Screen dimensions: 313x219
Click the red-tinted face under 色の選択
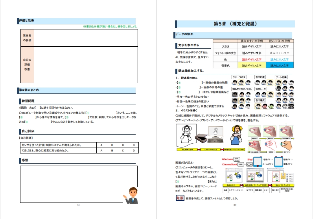tap(264, 106)
